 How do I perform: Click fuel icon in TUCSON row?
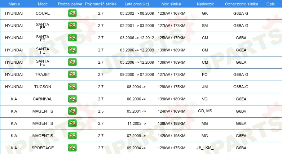coord(72,86)
